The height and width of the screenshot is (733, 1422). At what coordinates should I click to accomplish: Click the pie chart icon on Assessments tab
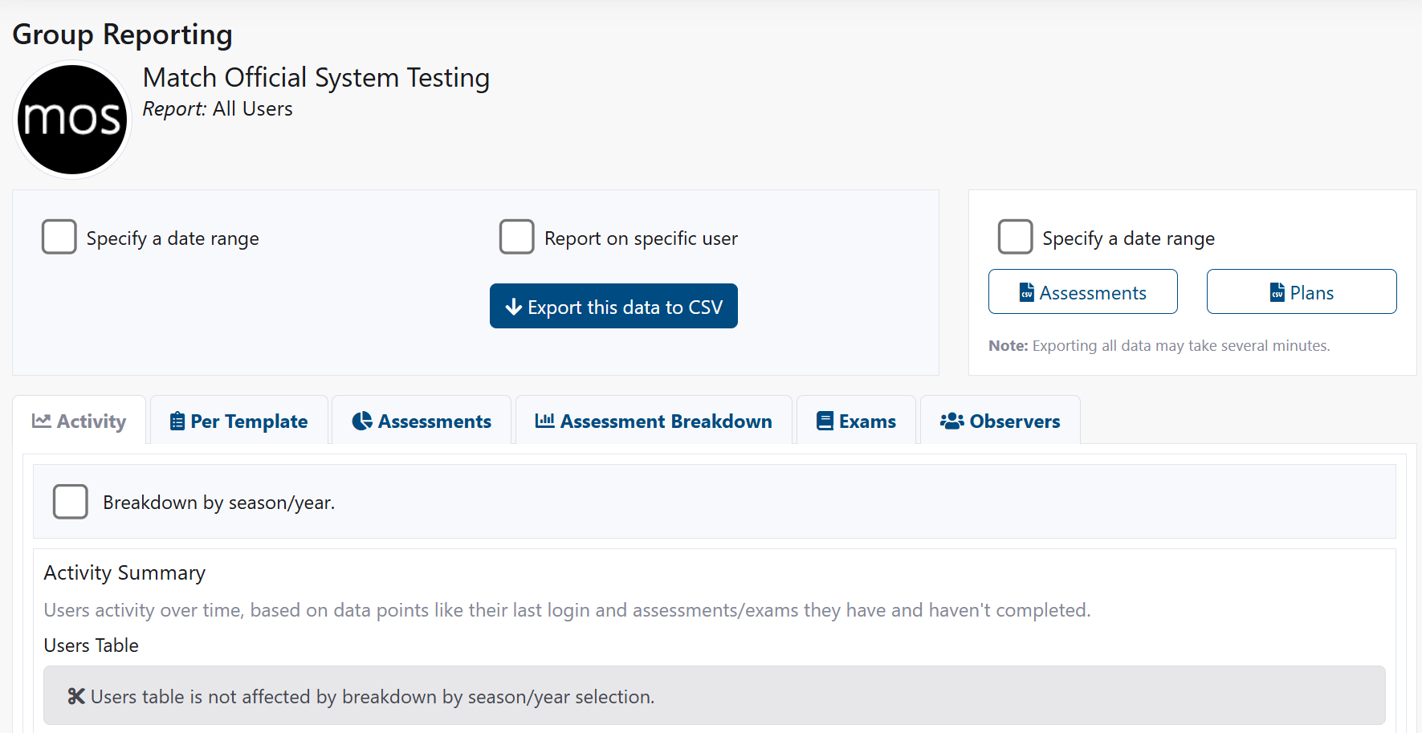361,421
